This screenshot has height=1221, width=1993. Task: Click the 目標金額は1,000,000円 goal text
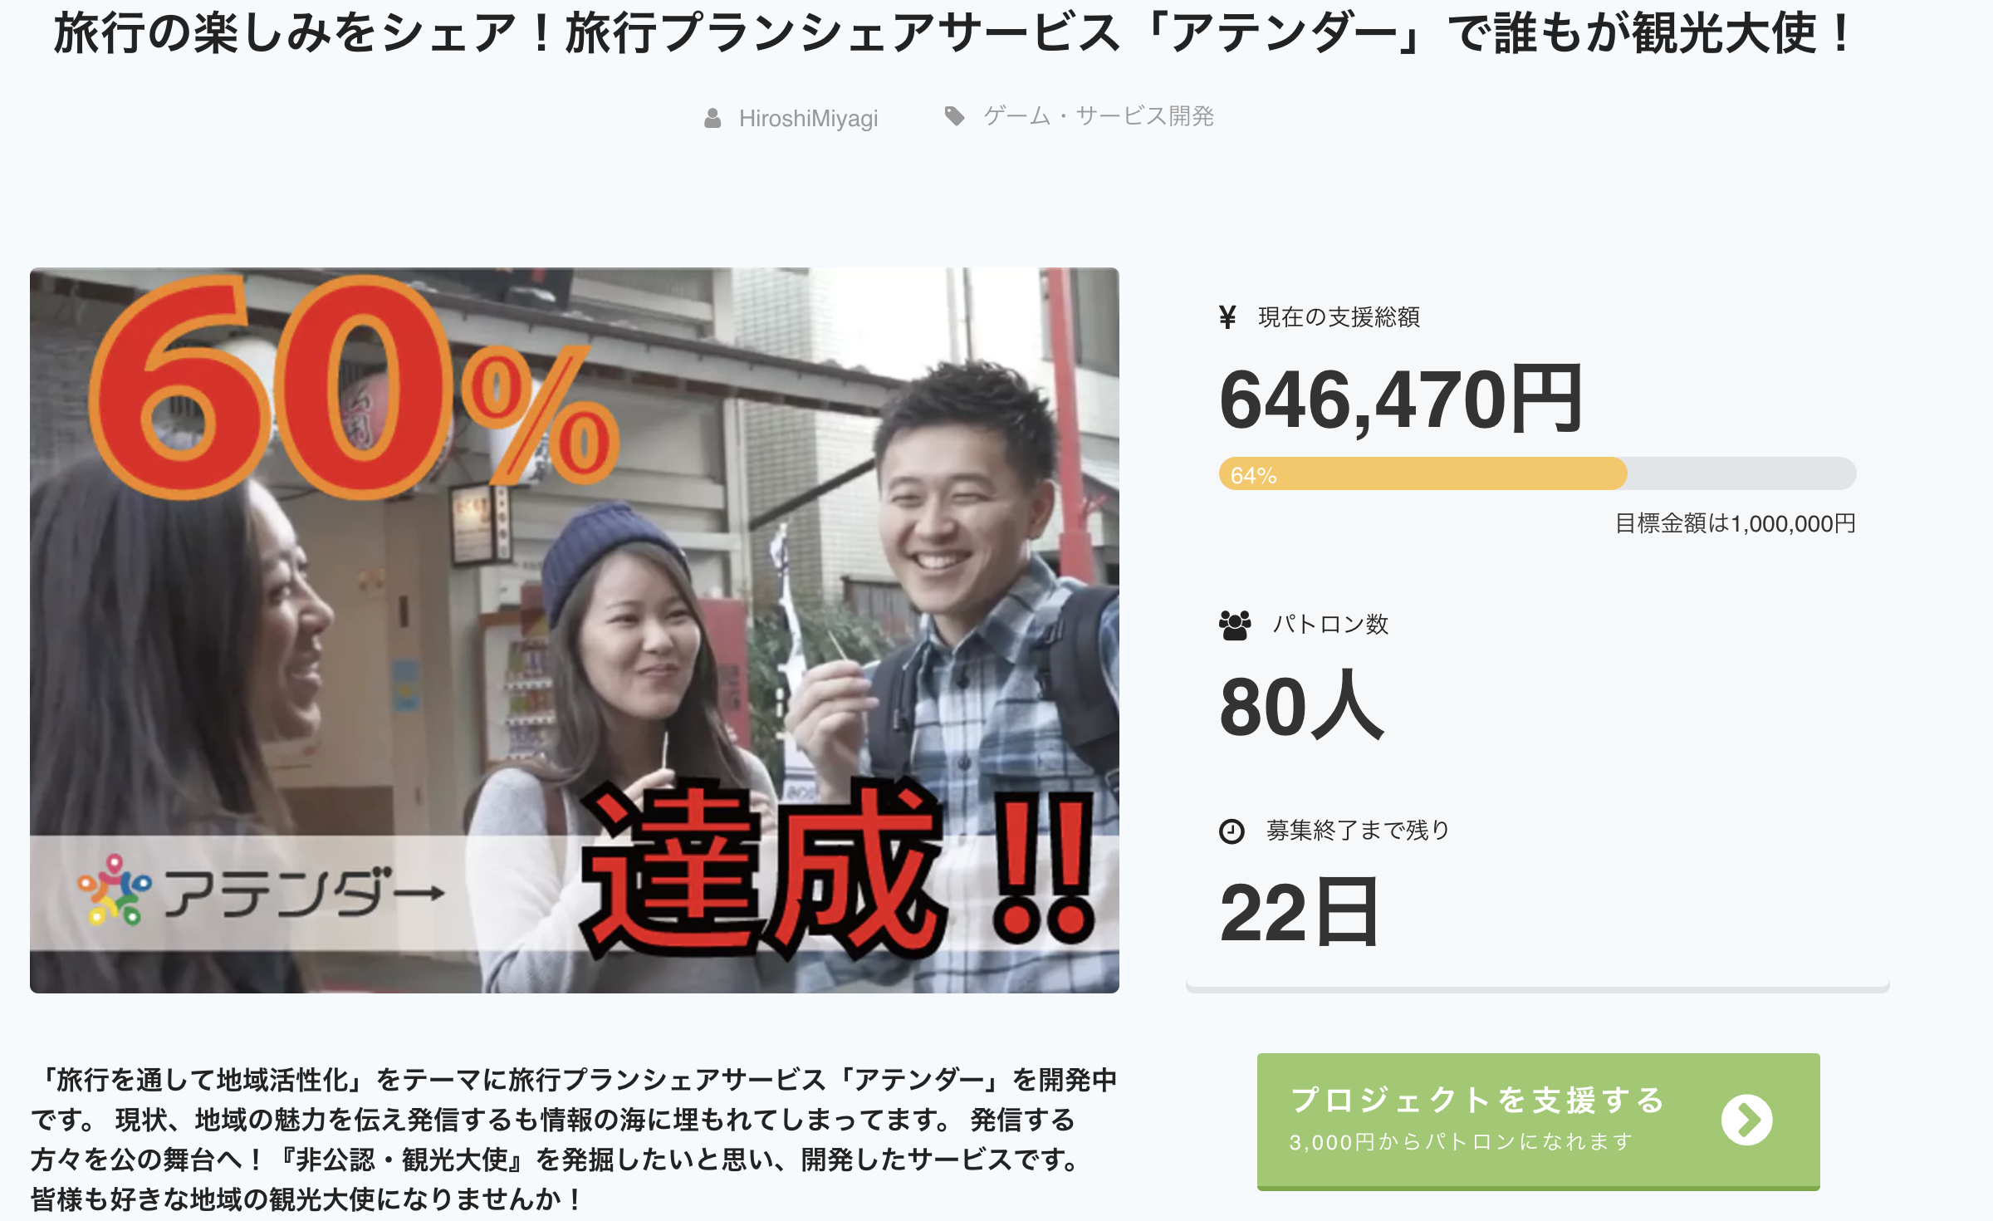click(1735, 523)
